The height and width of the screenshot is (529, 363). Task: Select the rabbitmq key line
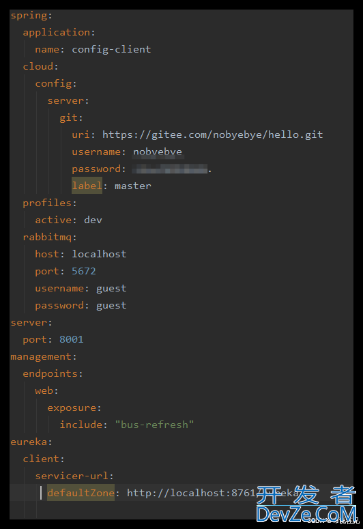(50, 237)
